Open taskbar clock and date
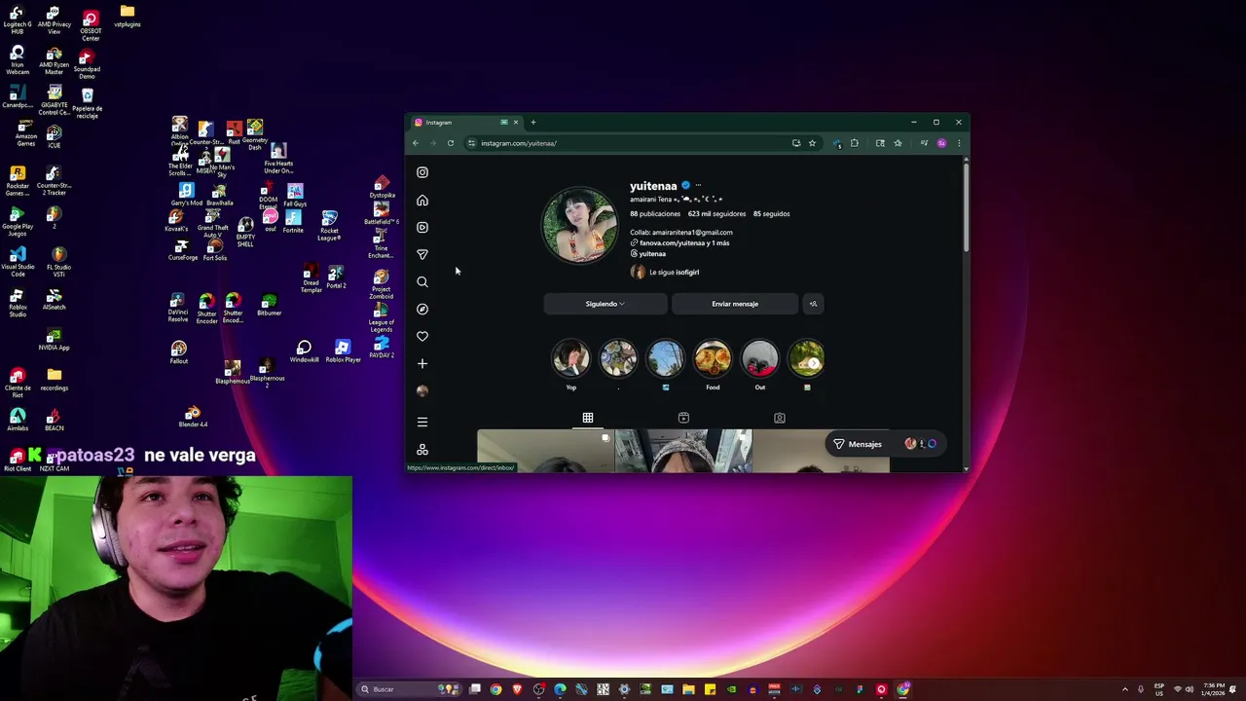 pyautogui.click(x=1213, y=689)
